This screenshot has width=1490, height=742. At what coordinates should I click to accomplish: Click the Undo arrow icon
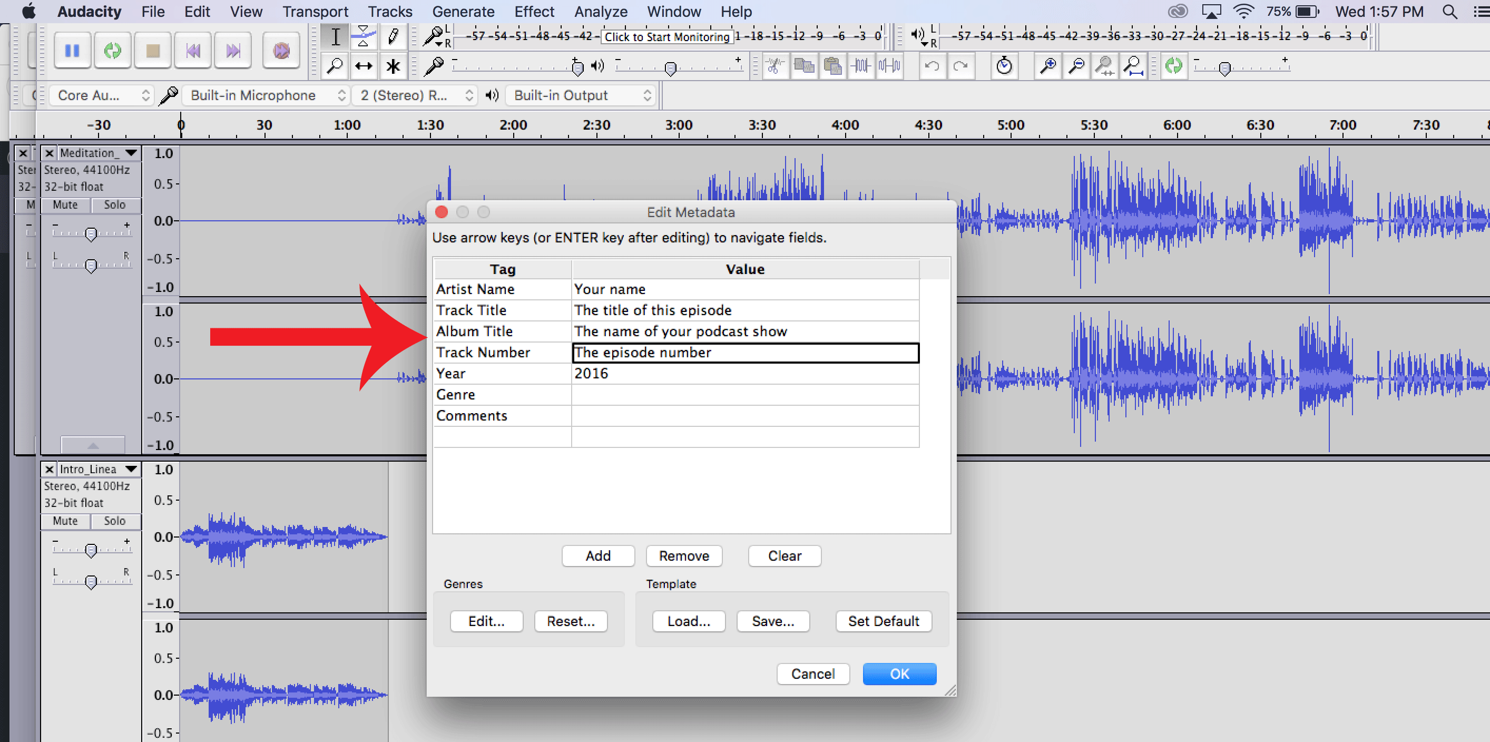pos(932,66)
